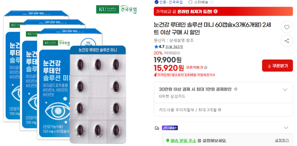This screenshot has height=146, width=297.
Task: Click the blue star rating icon
Action: pyautogui.click(x=156, y=47)
